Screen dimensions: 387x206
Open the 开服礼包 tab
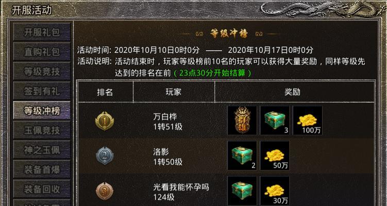(x=42, y=32)
